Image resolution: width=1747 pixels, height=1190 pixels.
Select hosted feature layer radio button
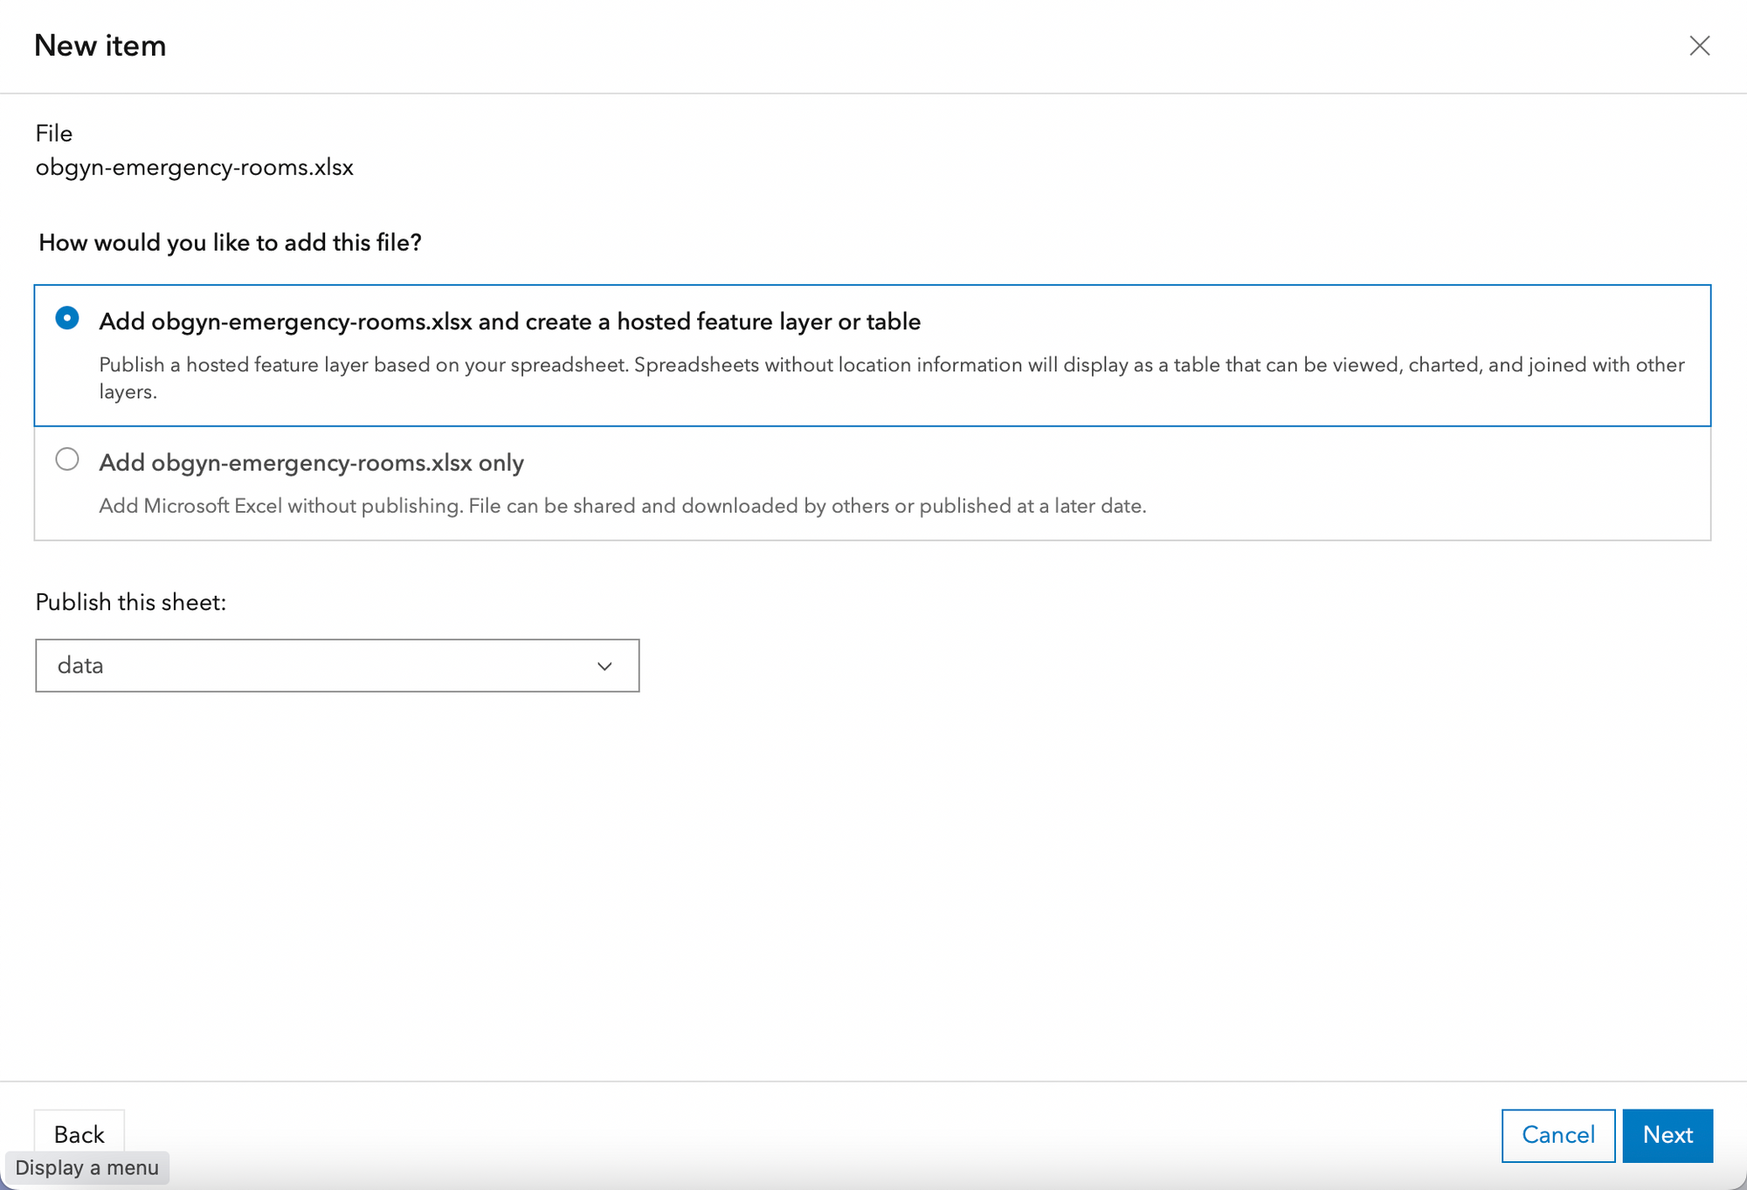coord(67,318)
